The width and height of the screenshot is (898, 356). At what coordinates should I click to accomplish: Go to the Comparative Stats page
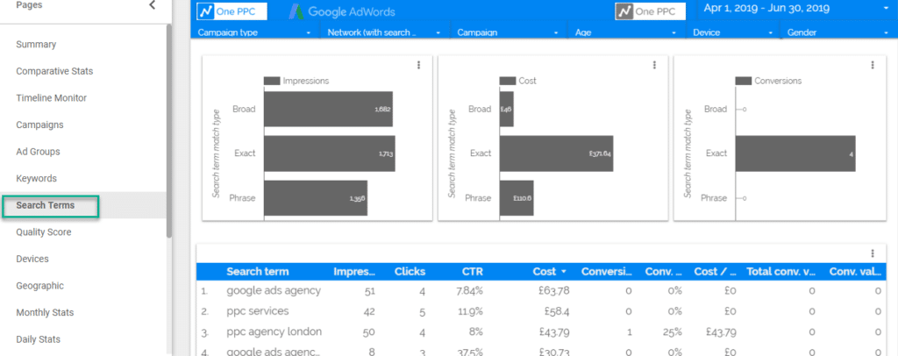[54, 72]
